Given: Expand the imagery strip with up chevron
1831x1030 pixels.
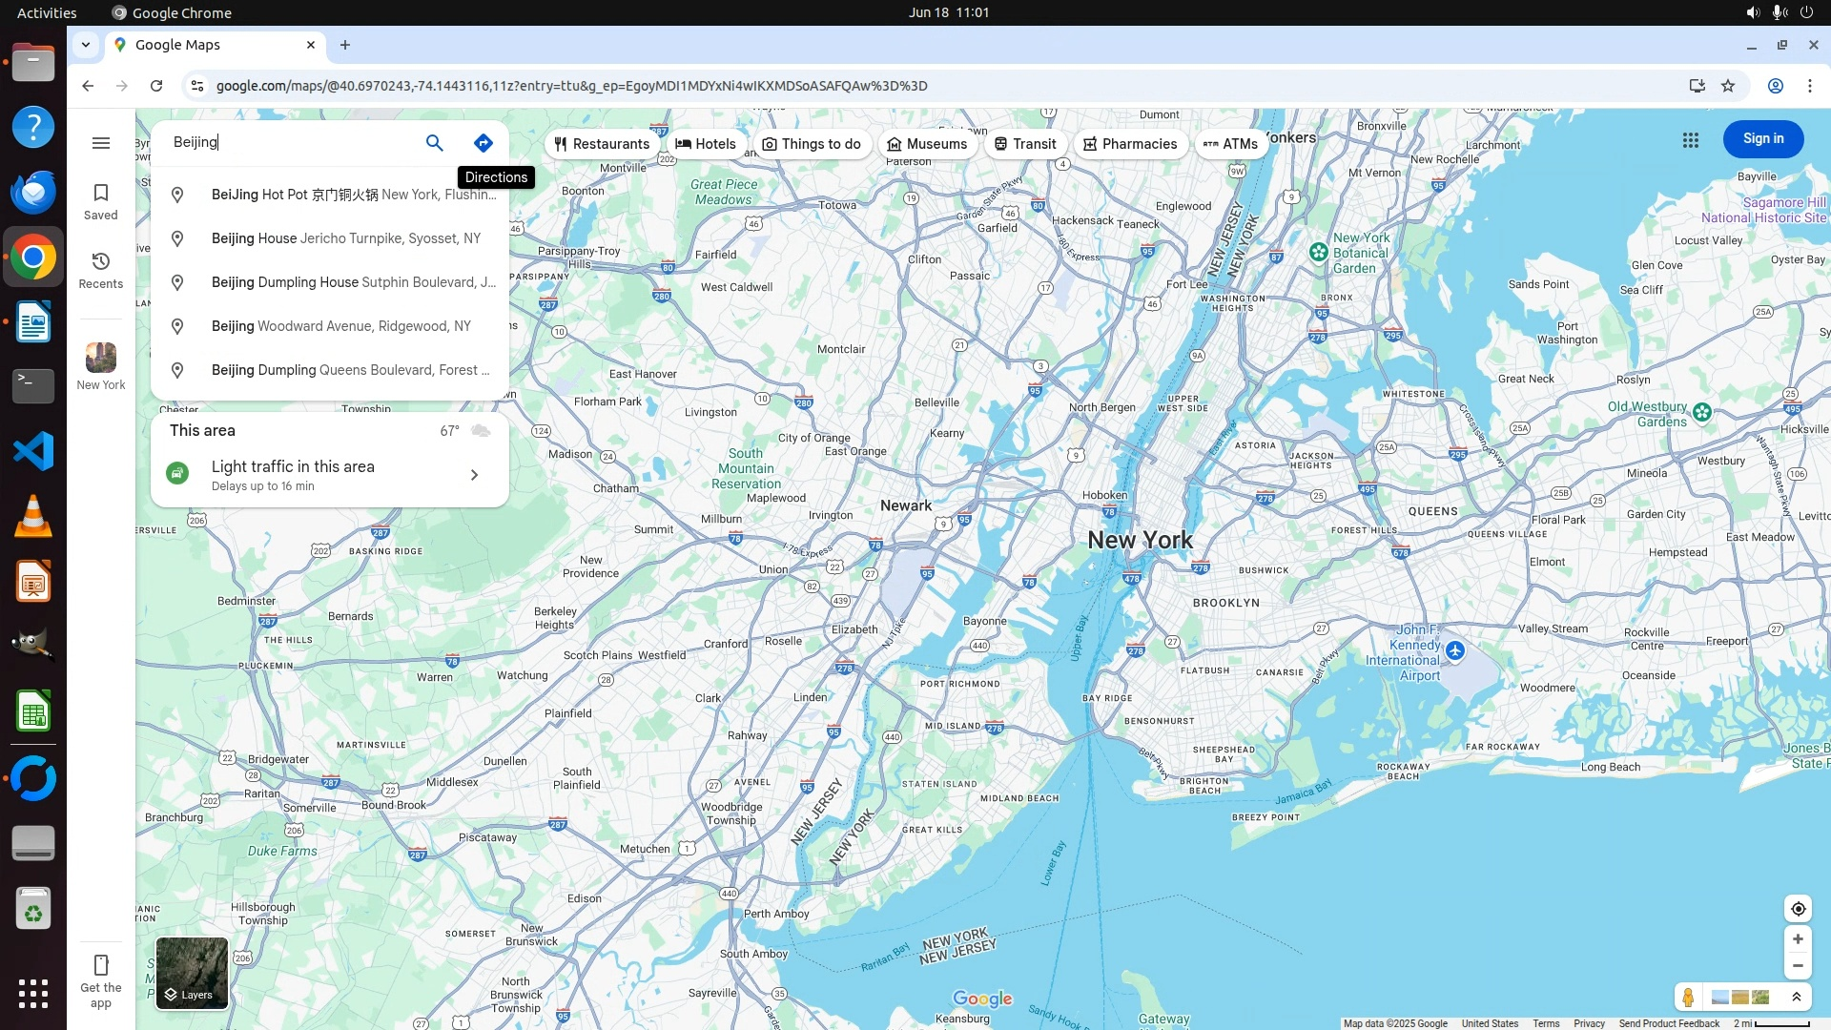Looking at the screenshot, I should point(1797,998).
